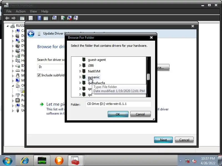Select the mouse icon in device tree

(x=18, y=76)
